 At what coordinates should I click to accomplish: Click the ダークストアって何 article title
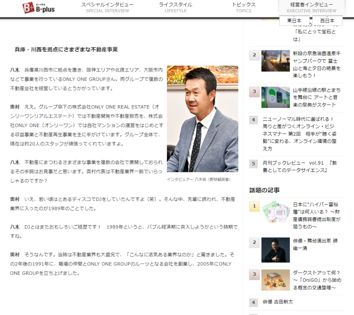point(317,280)
